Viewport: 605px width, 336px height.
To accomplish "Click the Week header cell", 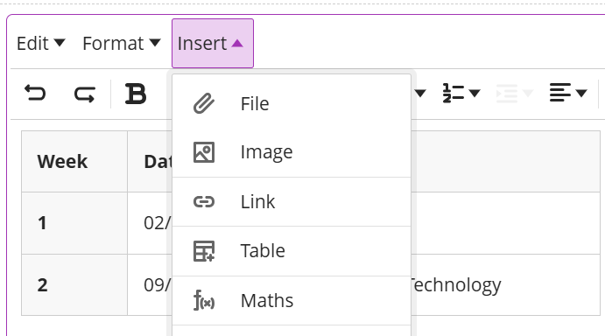I will pos(74,161).
